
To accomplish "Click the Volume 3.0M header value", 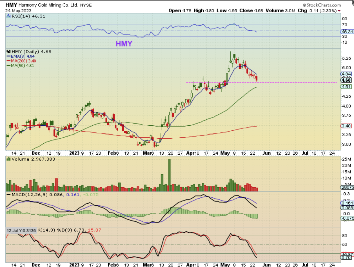I will click(x=280, y=10).
